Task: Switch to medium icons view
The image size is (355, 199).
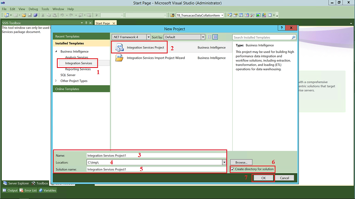Action: point(215,37)
